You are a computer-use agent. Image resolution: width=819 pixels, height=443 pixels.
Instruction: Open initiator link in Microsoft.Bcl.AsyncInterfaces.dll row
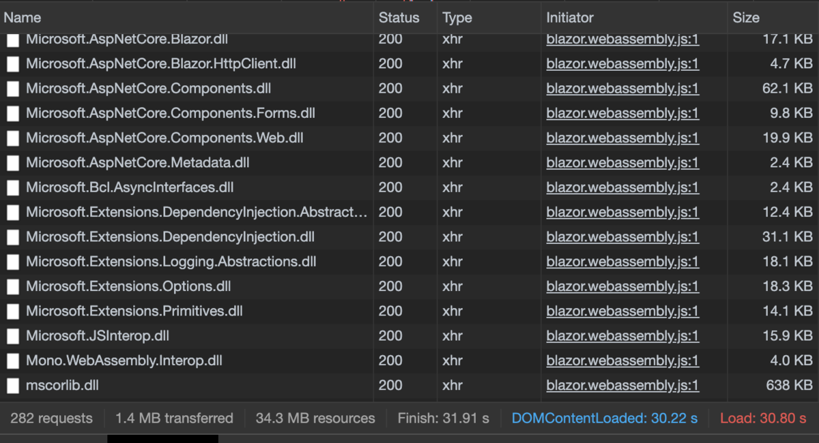coord(622,187)
